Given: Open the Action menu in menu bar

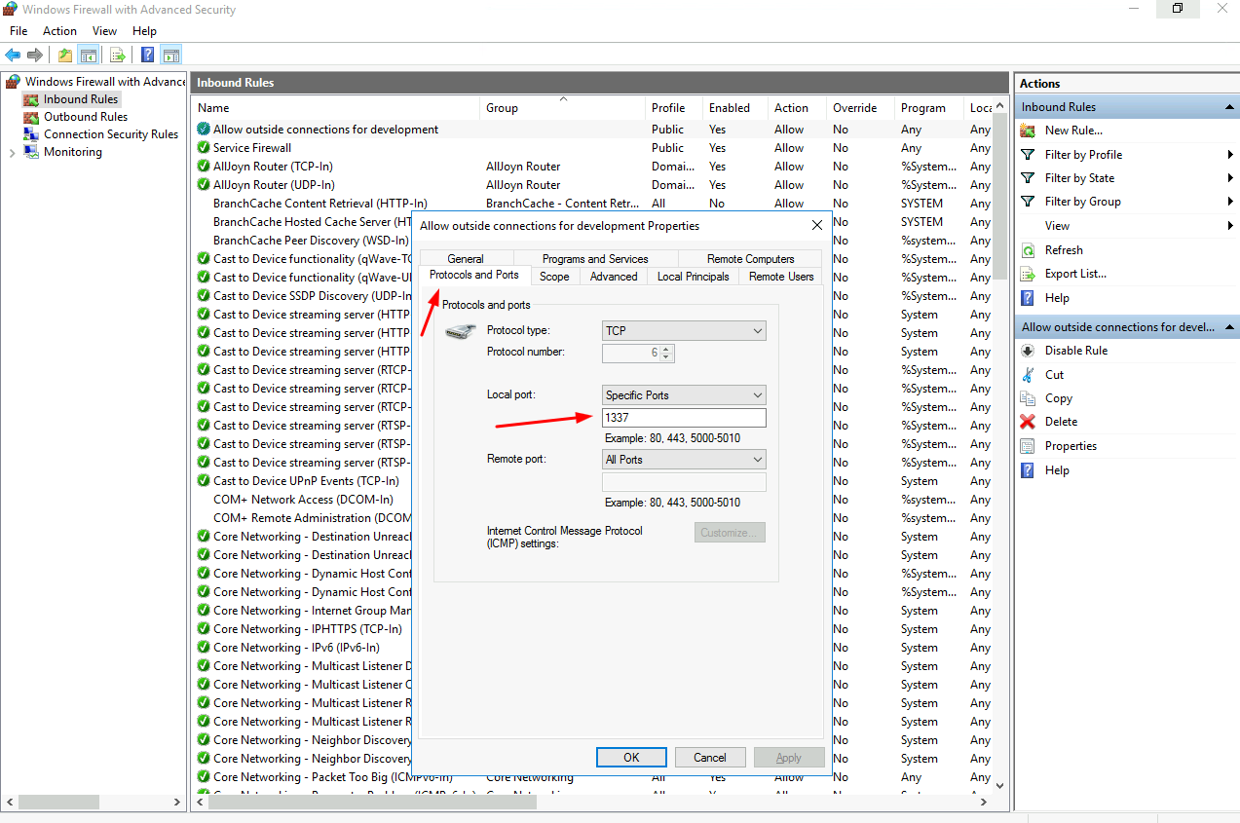Looking at the screenshot, I should 59,31.
